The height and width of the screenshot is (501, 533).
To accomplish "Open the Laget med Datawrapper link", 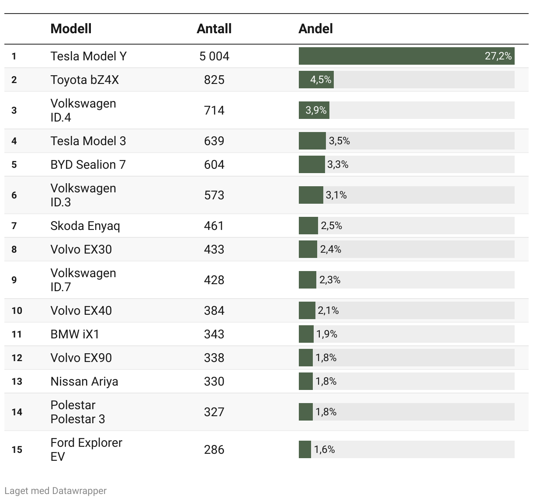I will 55,491.
